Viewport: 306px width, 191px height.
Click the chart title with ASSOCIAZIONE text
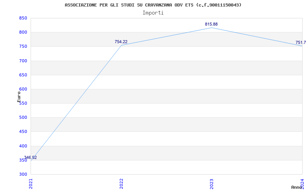[x=153, y=5]
